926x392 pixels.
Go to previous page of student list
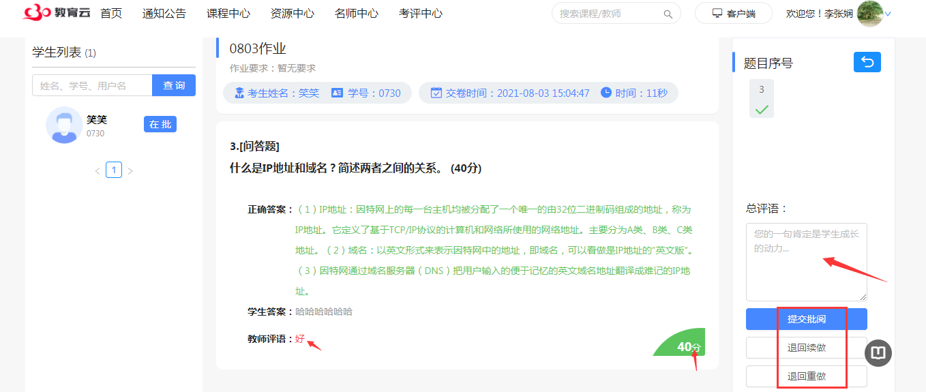coord(98,171)
